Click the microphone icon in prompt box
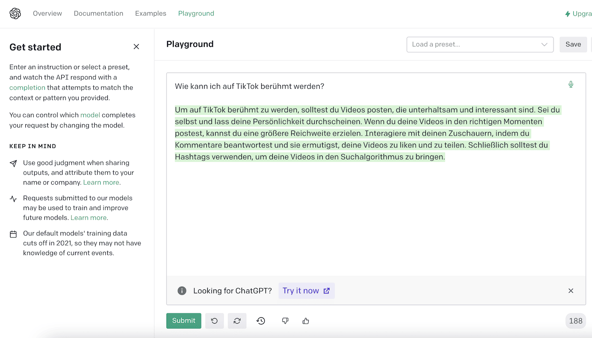Screen dimensions: 592x338 pos(571,84)
